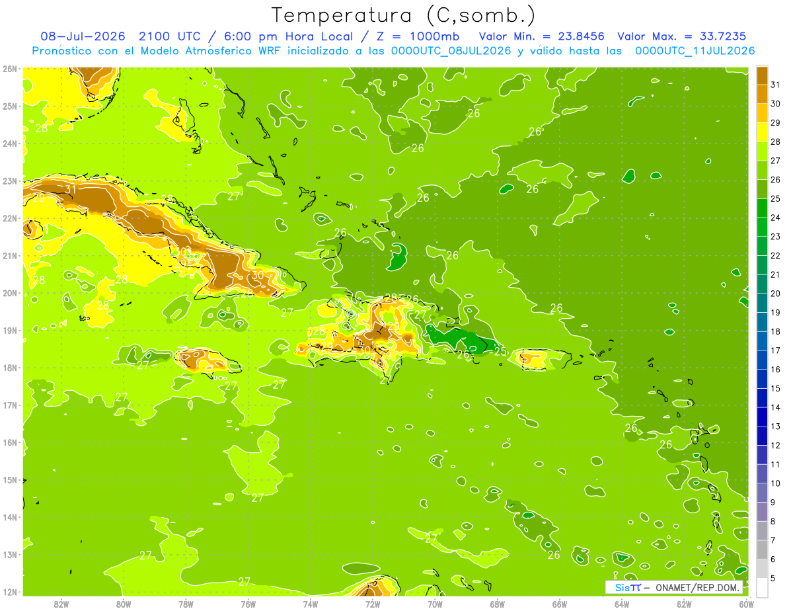Click the title 'Temperatura (C,somb.)'
The height and width of the screenshot is (613, 793).
click(x=404, y=15)
